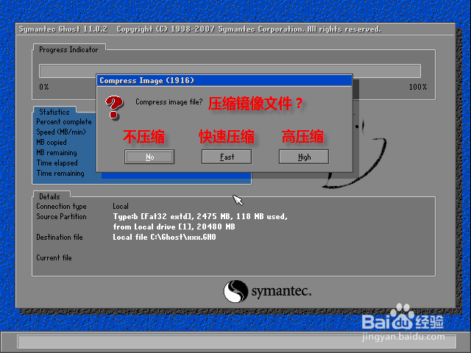Click the 'Time remaining' label
Viewport: 471px width, 353px height.
[60, 174]
